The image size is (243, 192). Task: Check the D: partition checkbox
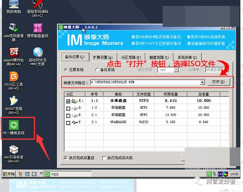point(68,109)
